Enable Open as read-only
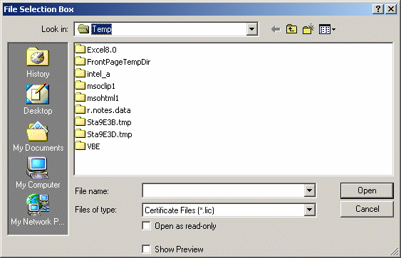This screenshot has height=258, width=401. pyautogui.click(x=146, y=226)
